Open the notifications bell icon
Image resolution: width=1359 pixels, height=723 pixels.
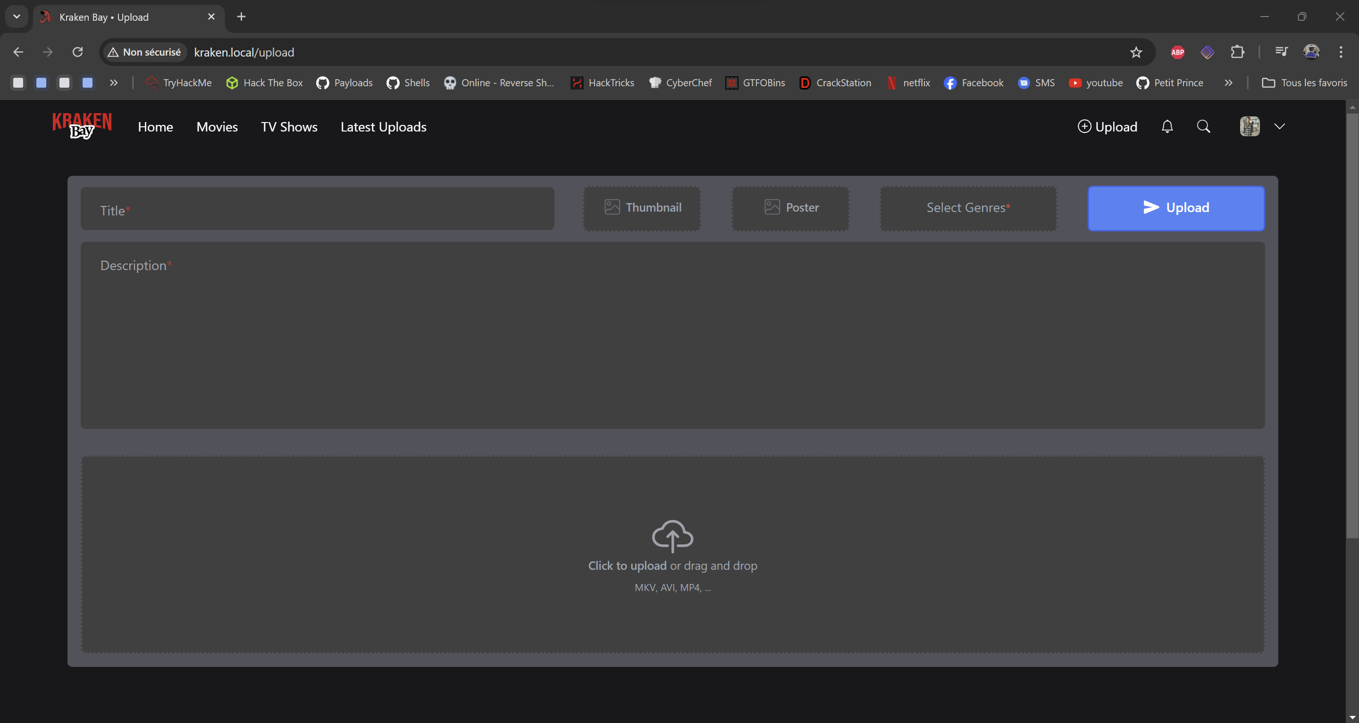1167,126
